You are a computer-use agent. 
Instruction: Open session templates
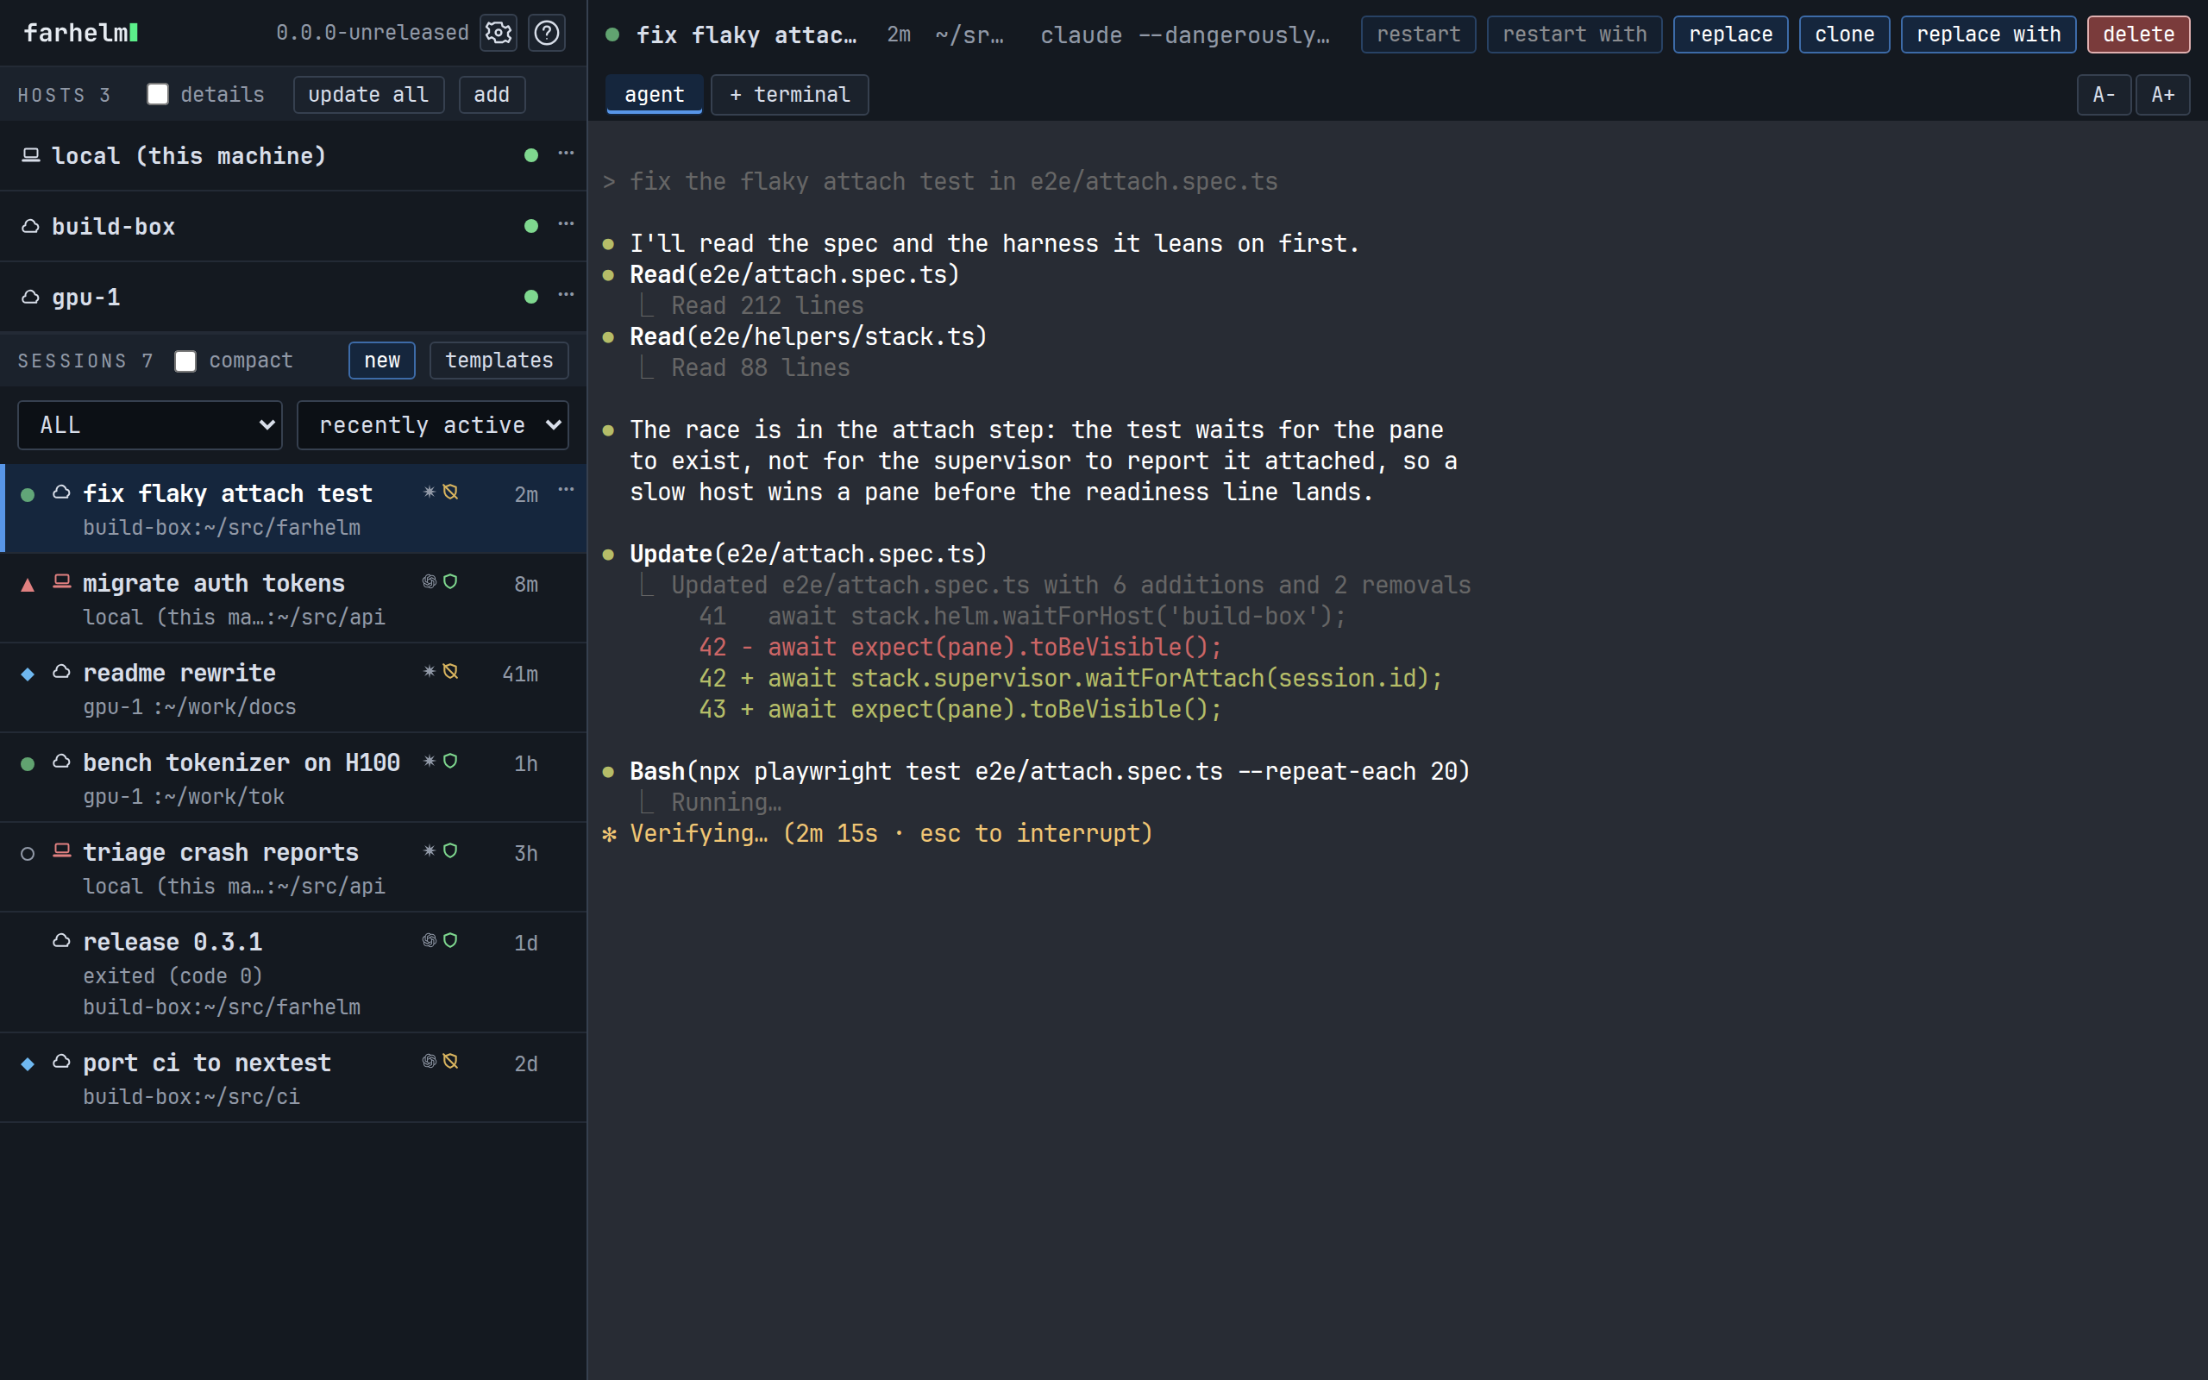499,361
